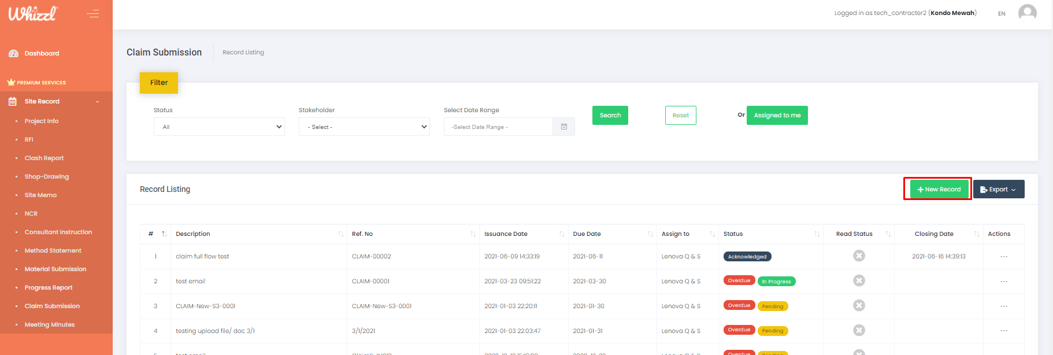
Task: Click the hamburger menu icon beside Whizzl logo
Action: click(93, 13)
